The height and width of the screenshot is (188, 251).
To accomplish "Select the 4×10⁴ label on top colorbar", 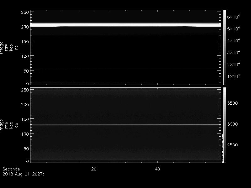I will pos(233,40).
